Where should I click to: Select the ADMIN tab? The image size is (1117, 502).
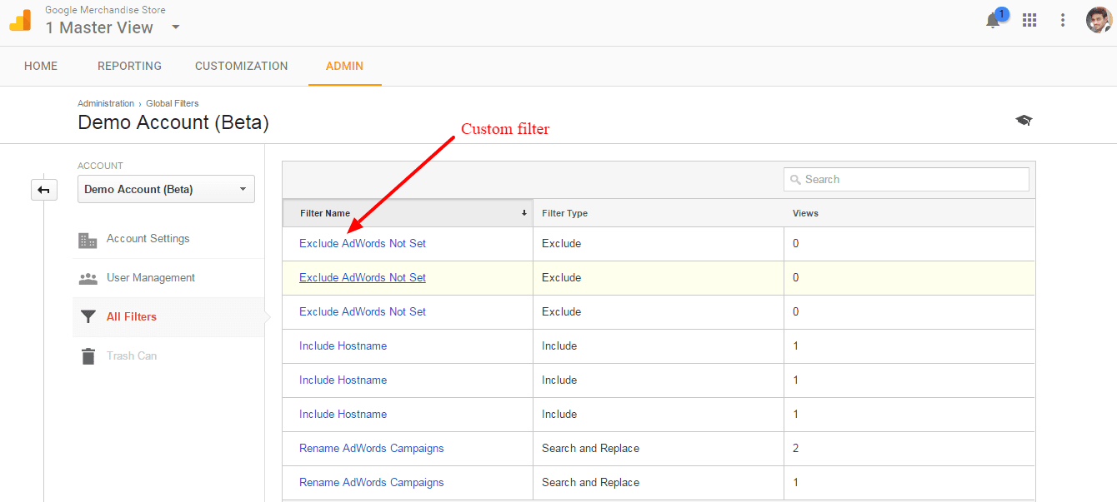(x=344, y=66)
